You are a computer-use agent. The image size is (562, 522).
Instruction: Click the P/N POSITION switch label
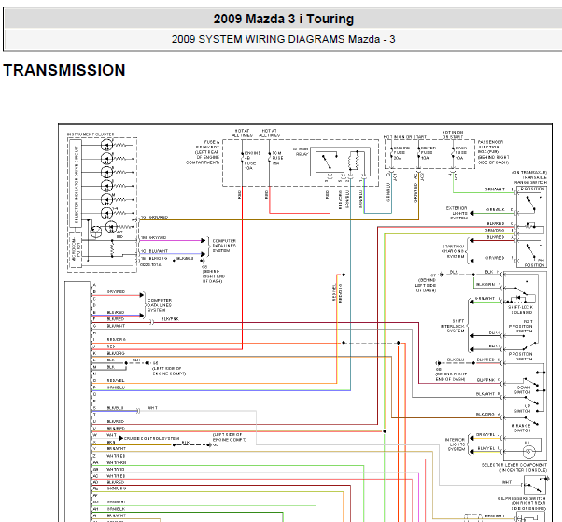tap(535, 262)
